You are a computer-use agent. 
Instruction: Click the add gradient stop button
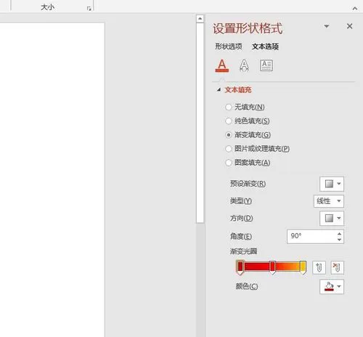[x=319, y=267]
